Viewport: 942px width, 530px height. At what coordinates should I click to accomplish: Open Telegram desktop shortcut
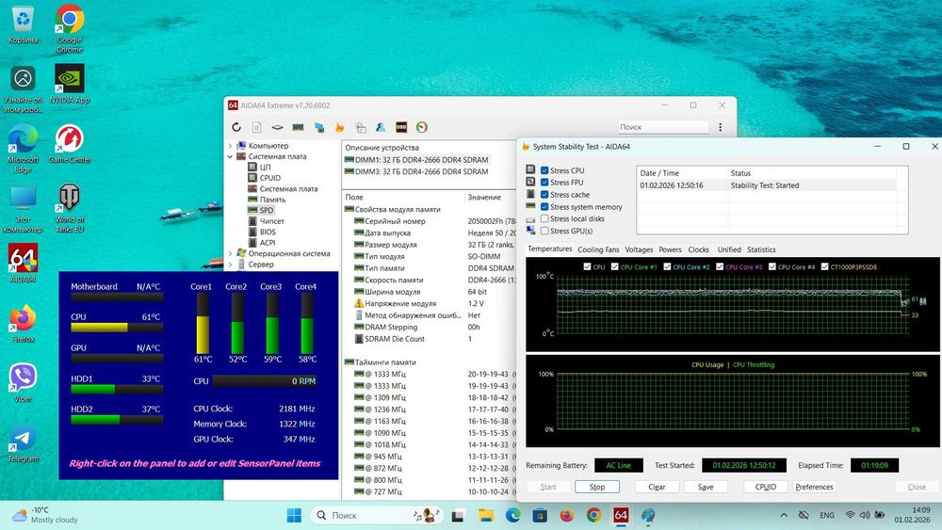tap(23, 443)
